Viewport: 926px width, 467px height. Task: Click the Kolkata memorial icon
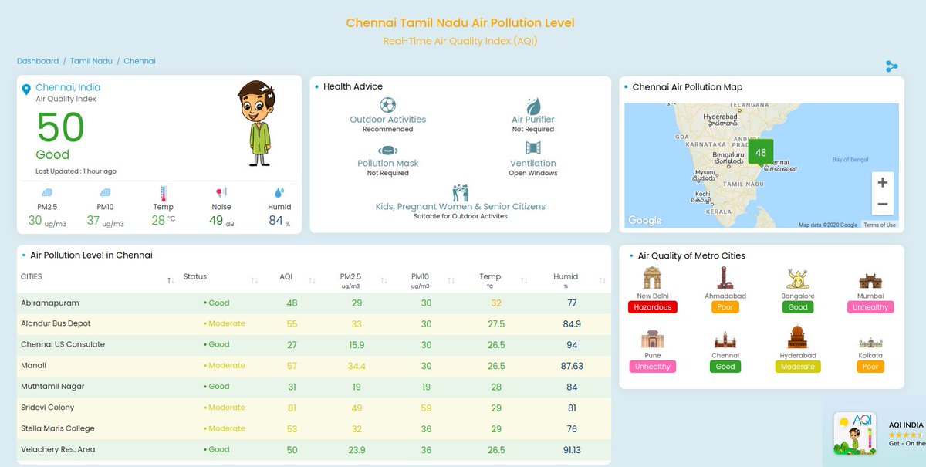tap(870, 342)
